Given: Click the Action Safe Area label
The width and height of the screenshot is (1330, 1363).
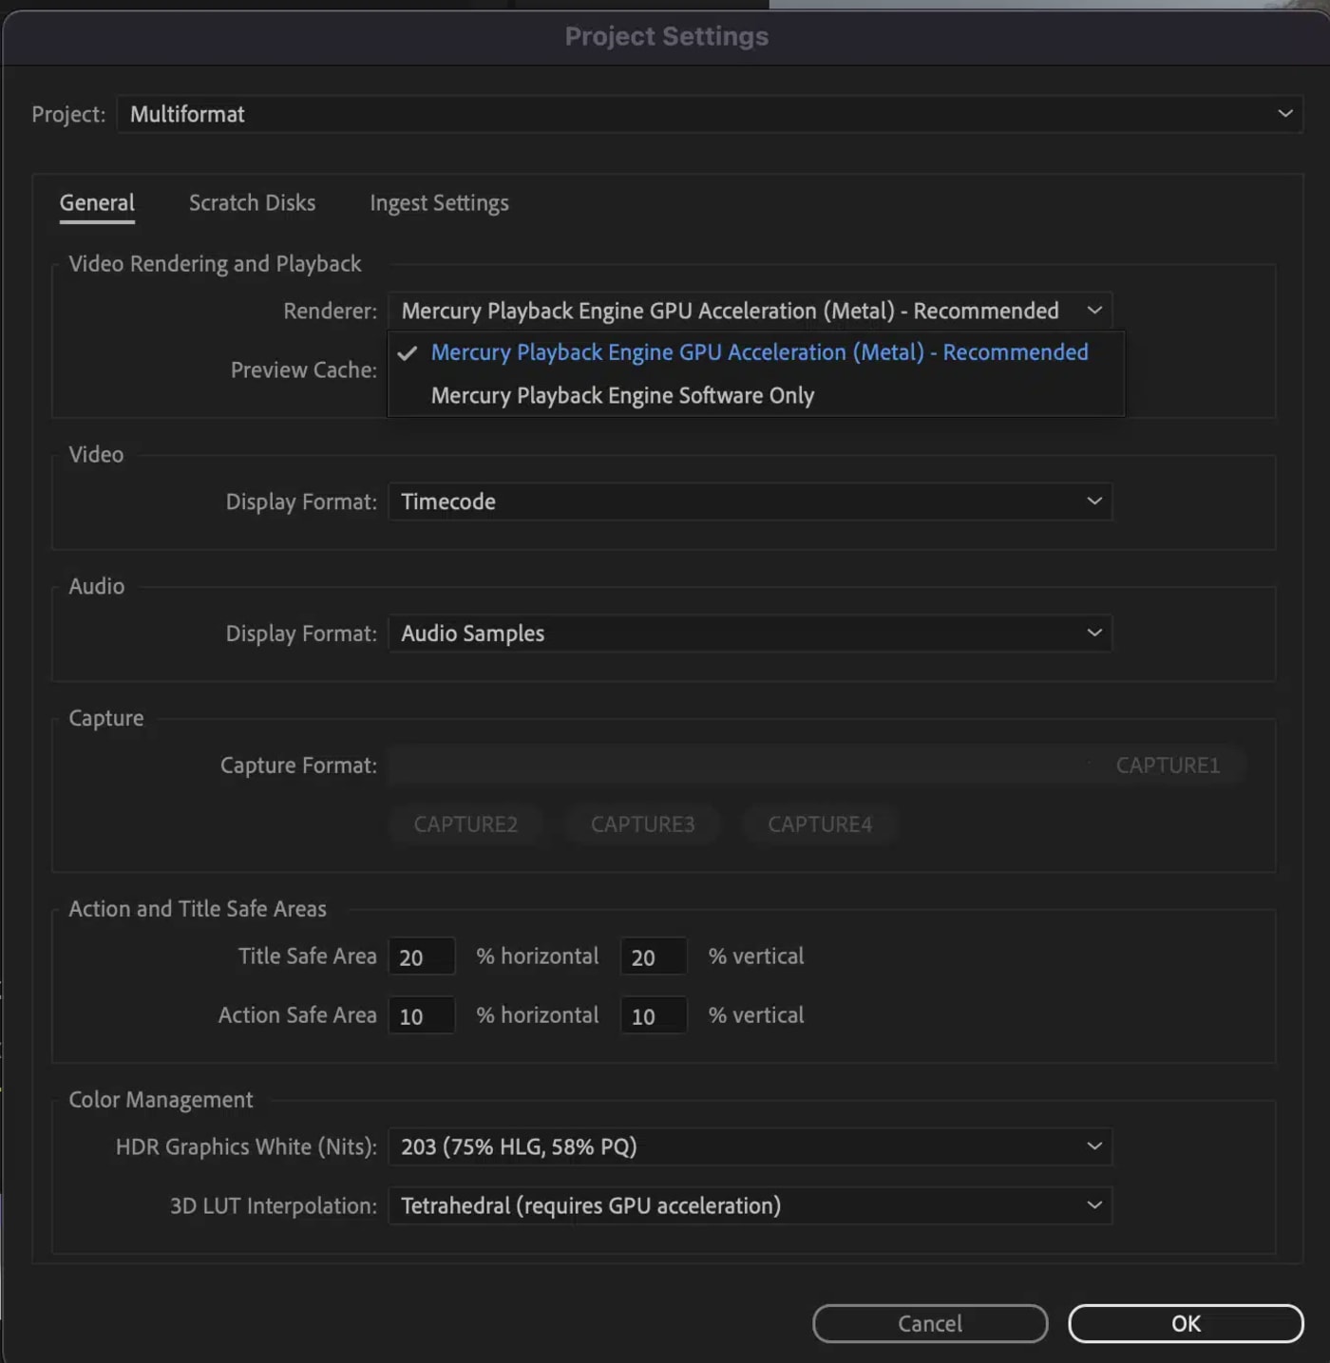Looking at the screenshot, I should click(x=297, y=1015).
